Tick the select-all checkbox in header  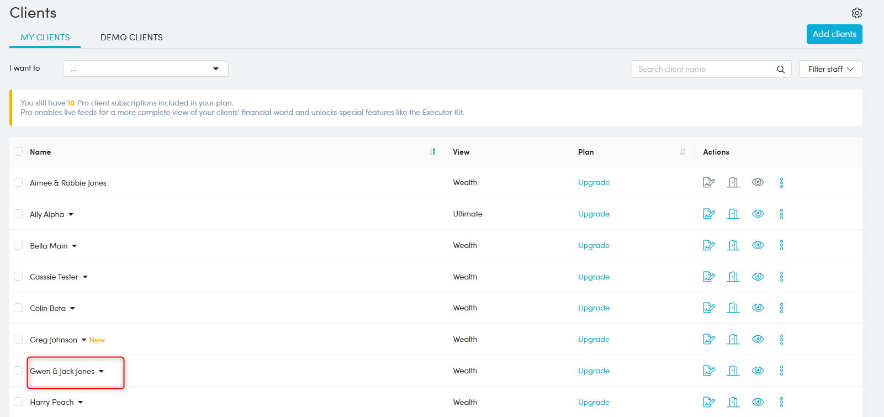coord(18,151)
